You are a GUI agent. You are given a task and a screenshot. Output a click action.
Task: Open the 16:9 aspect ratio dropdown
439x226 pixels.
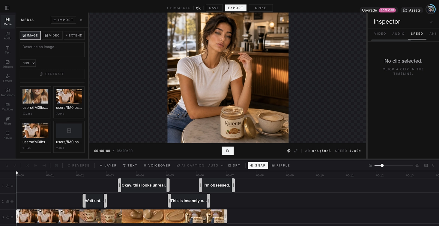[x=28, y=63]
